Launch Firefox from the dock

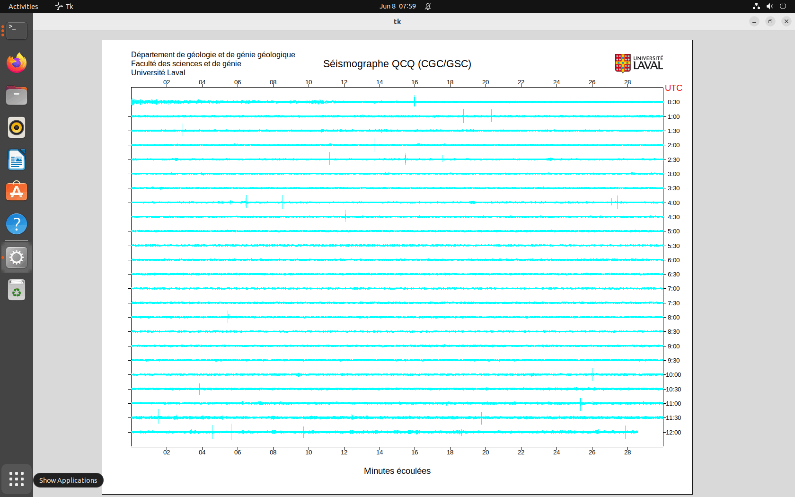[17, 63]
